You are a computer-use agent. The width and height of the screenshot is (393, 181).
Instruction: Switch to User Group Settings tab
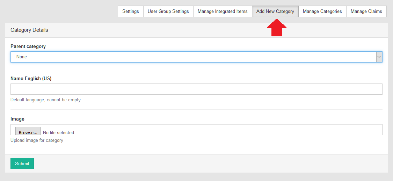168,11
